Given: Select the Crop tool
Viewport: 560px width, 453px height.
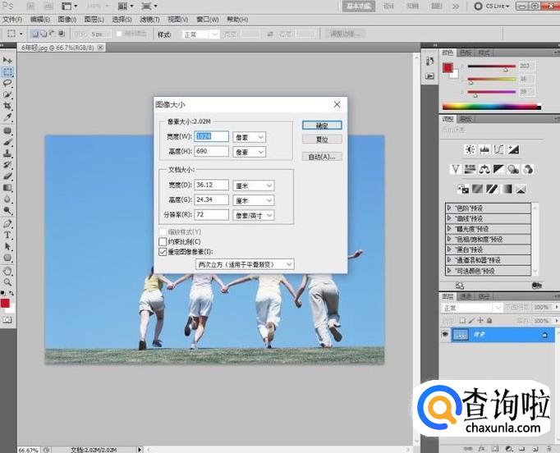Looking at the screenshot, I should click(7, 107).
